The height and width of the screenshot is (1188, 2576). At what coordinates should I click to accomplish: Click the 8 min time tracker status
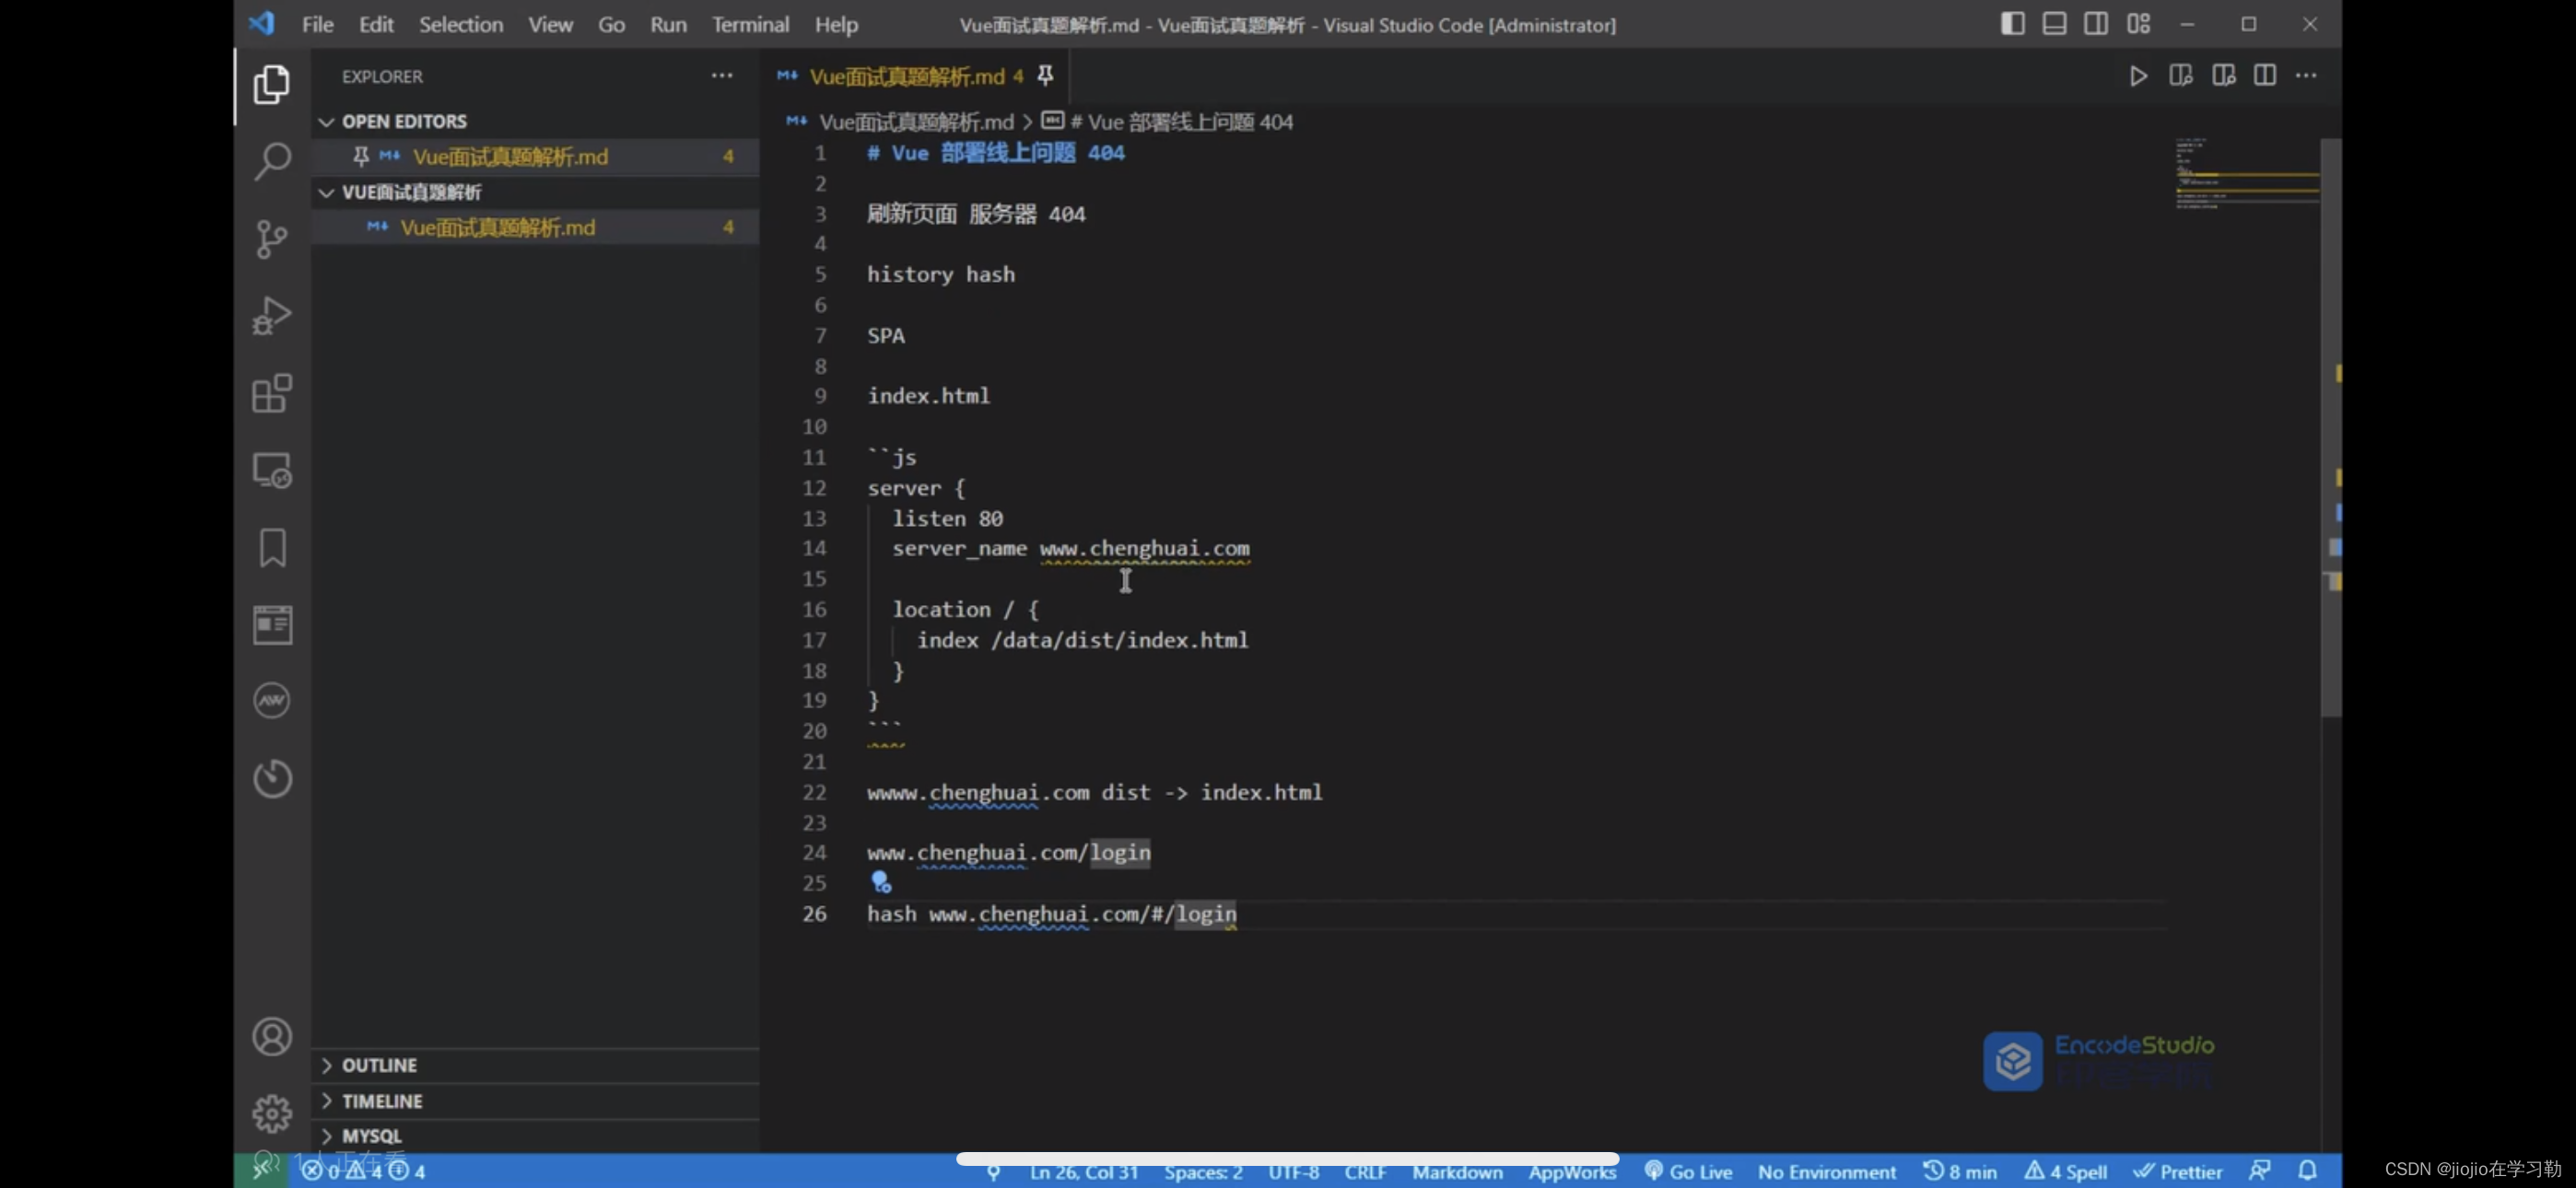1959,1171
